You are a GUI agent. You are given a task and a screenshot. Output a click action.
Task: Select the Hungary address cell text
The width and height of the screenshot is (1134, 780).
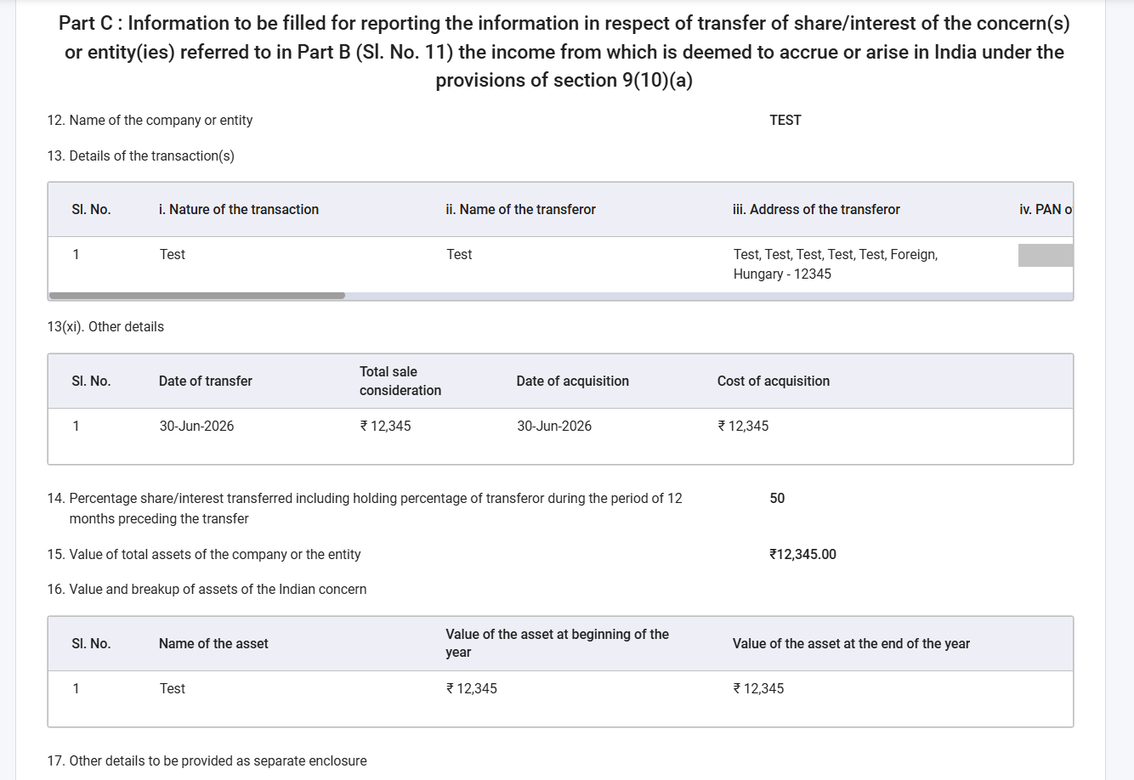pos(836,264)
